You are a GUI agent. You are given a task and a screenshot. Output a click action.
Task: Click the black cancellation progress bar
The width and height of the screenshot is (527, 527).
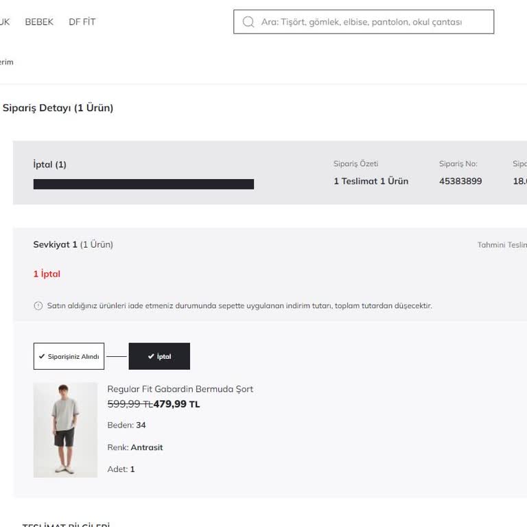[x=143, y=184]
